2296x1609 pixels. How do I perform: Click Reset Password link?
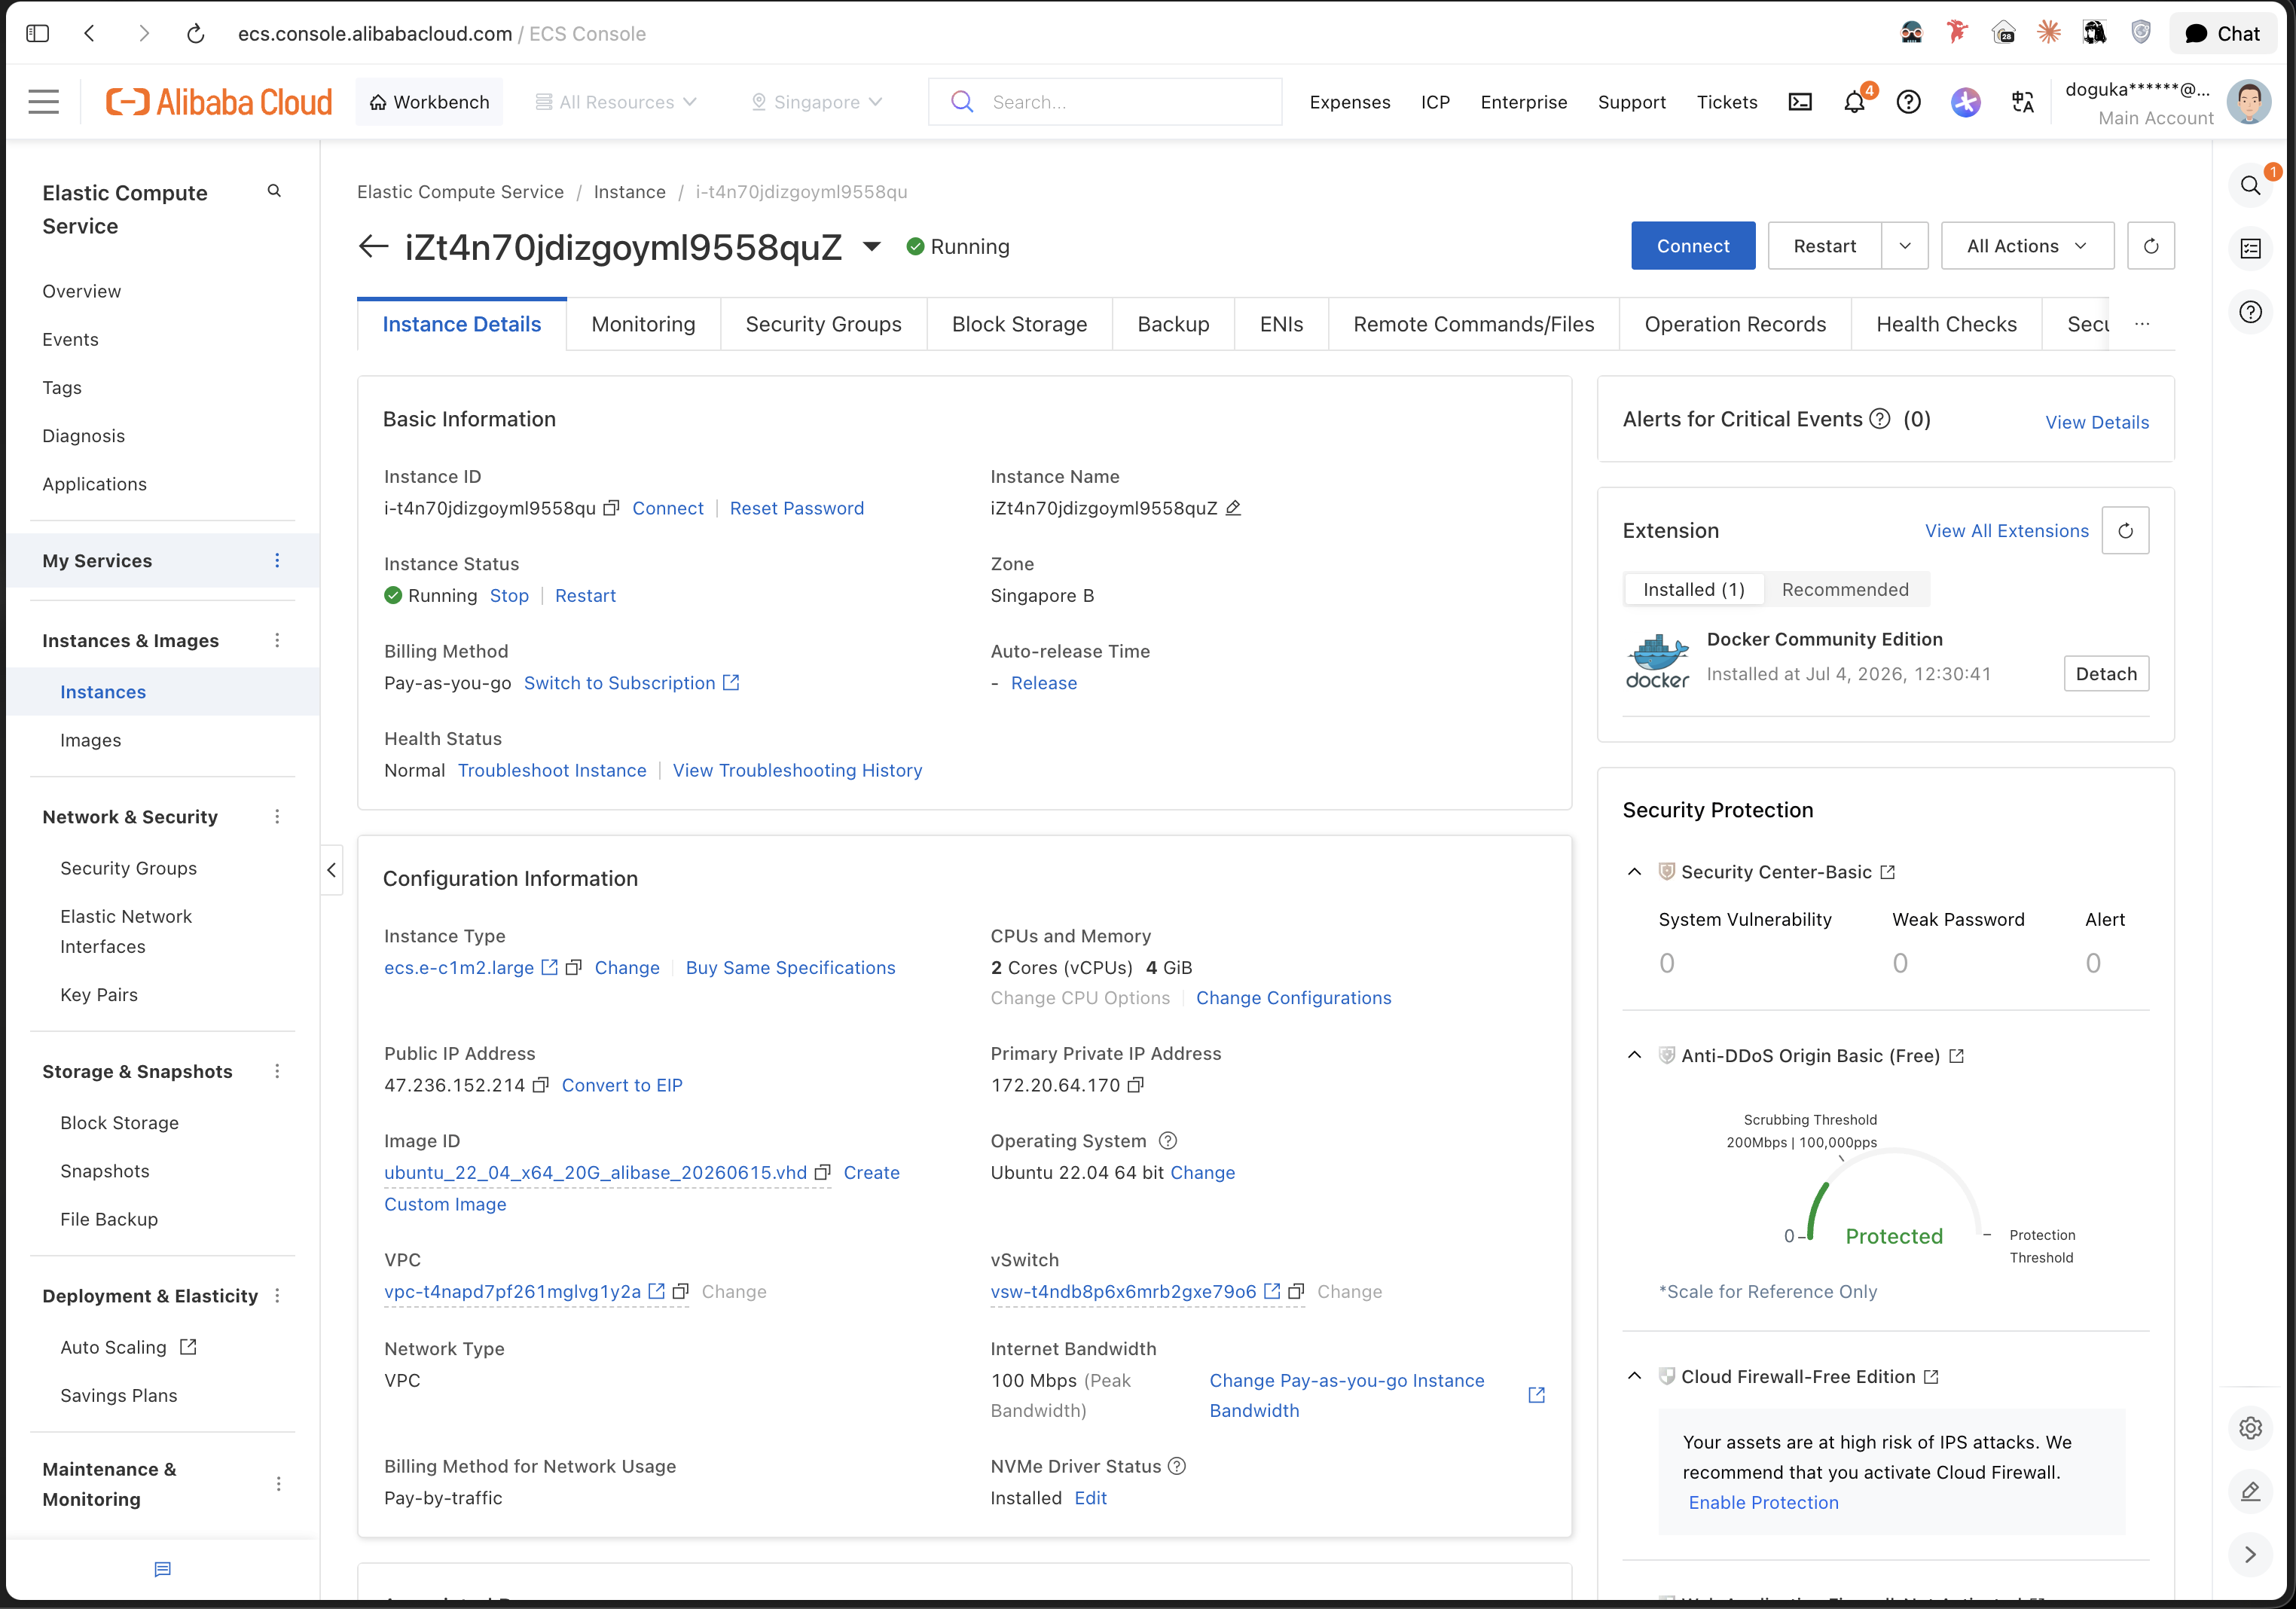797,508
